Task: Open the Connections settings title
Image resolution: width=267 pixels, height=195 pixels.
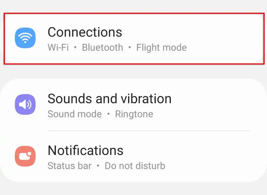Action: pyautogui.click(x=85, y=32)
